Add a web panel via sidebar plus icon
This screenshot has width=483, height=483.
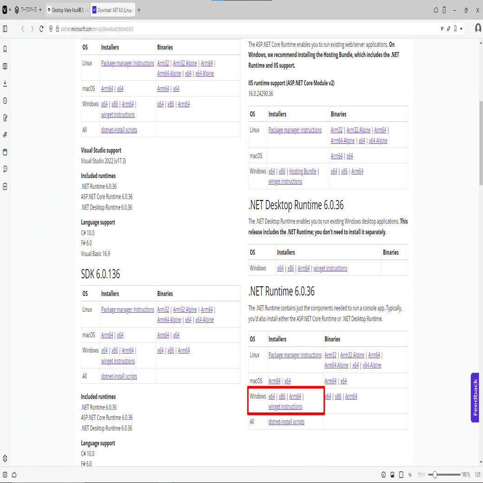5,187
